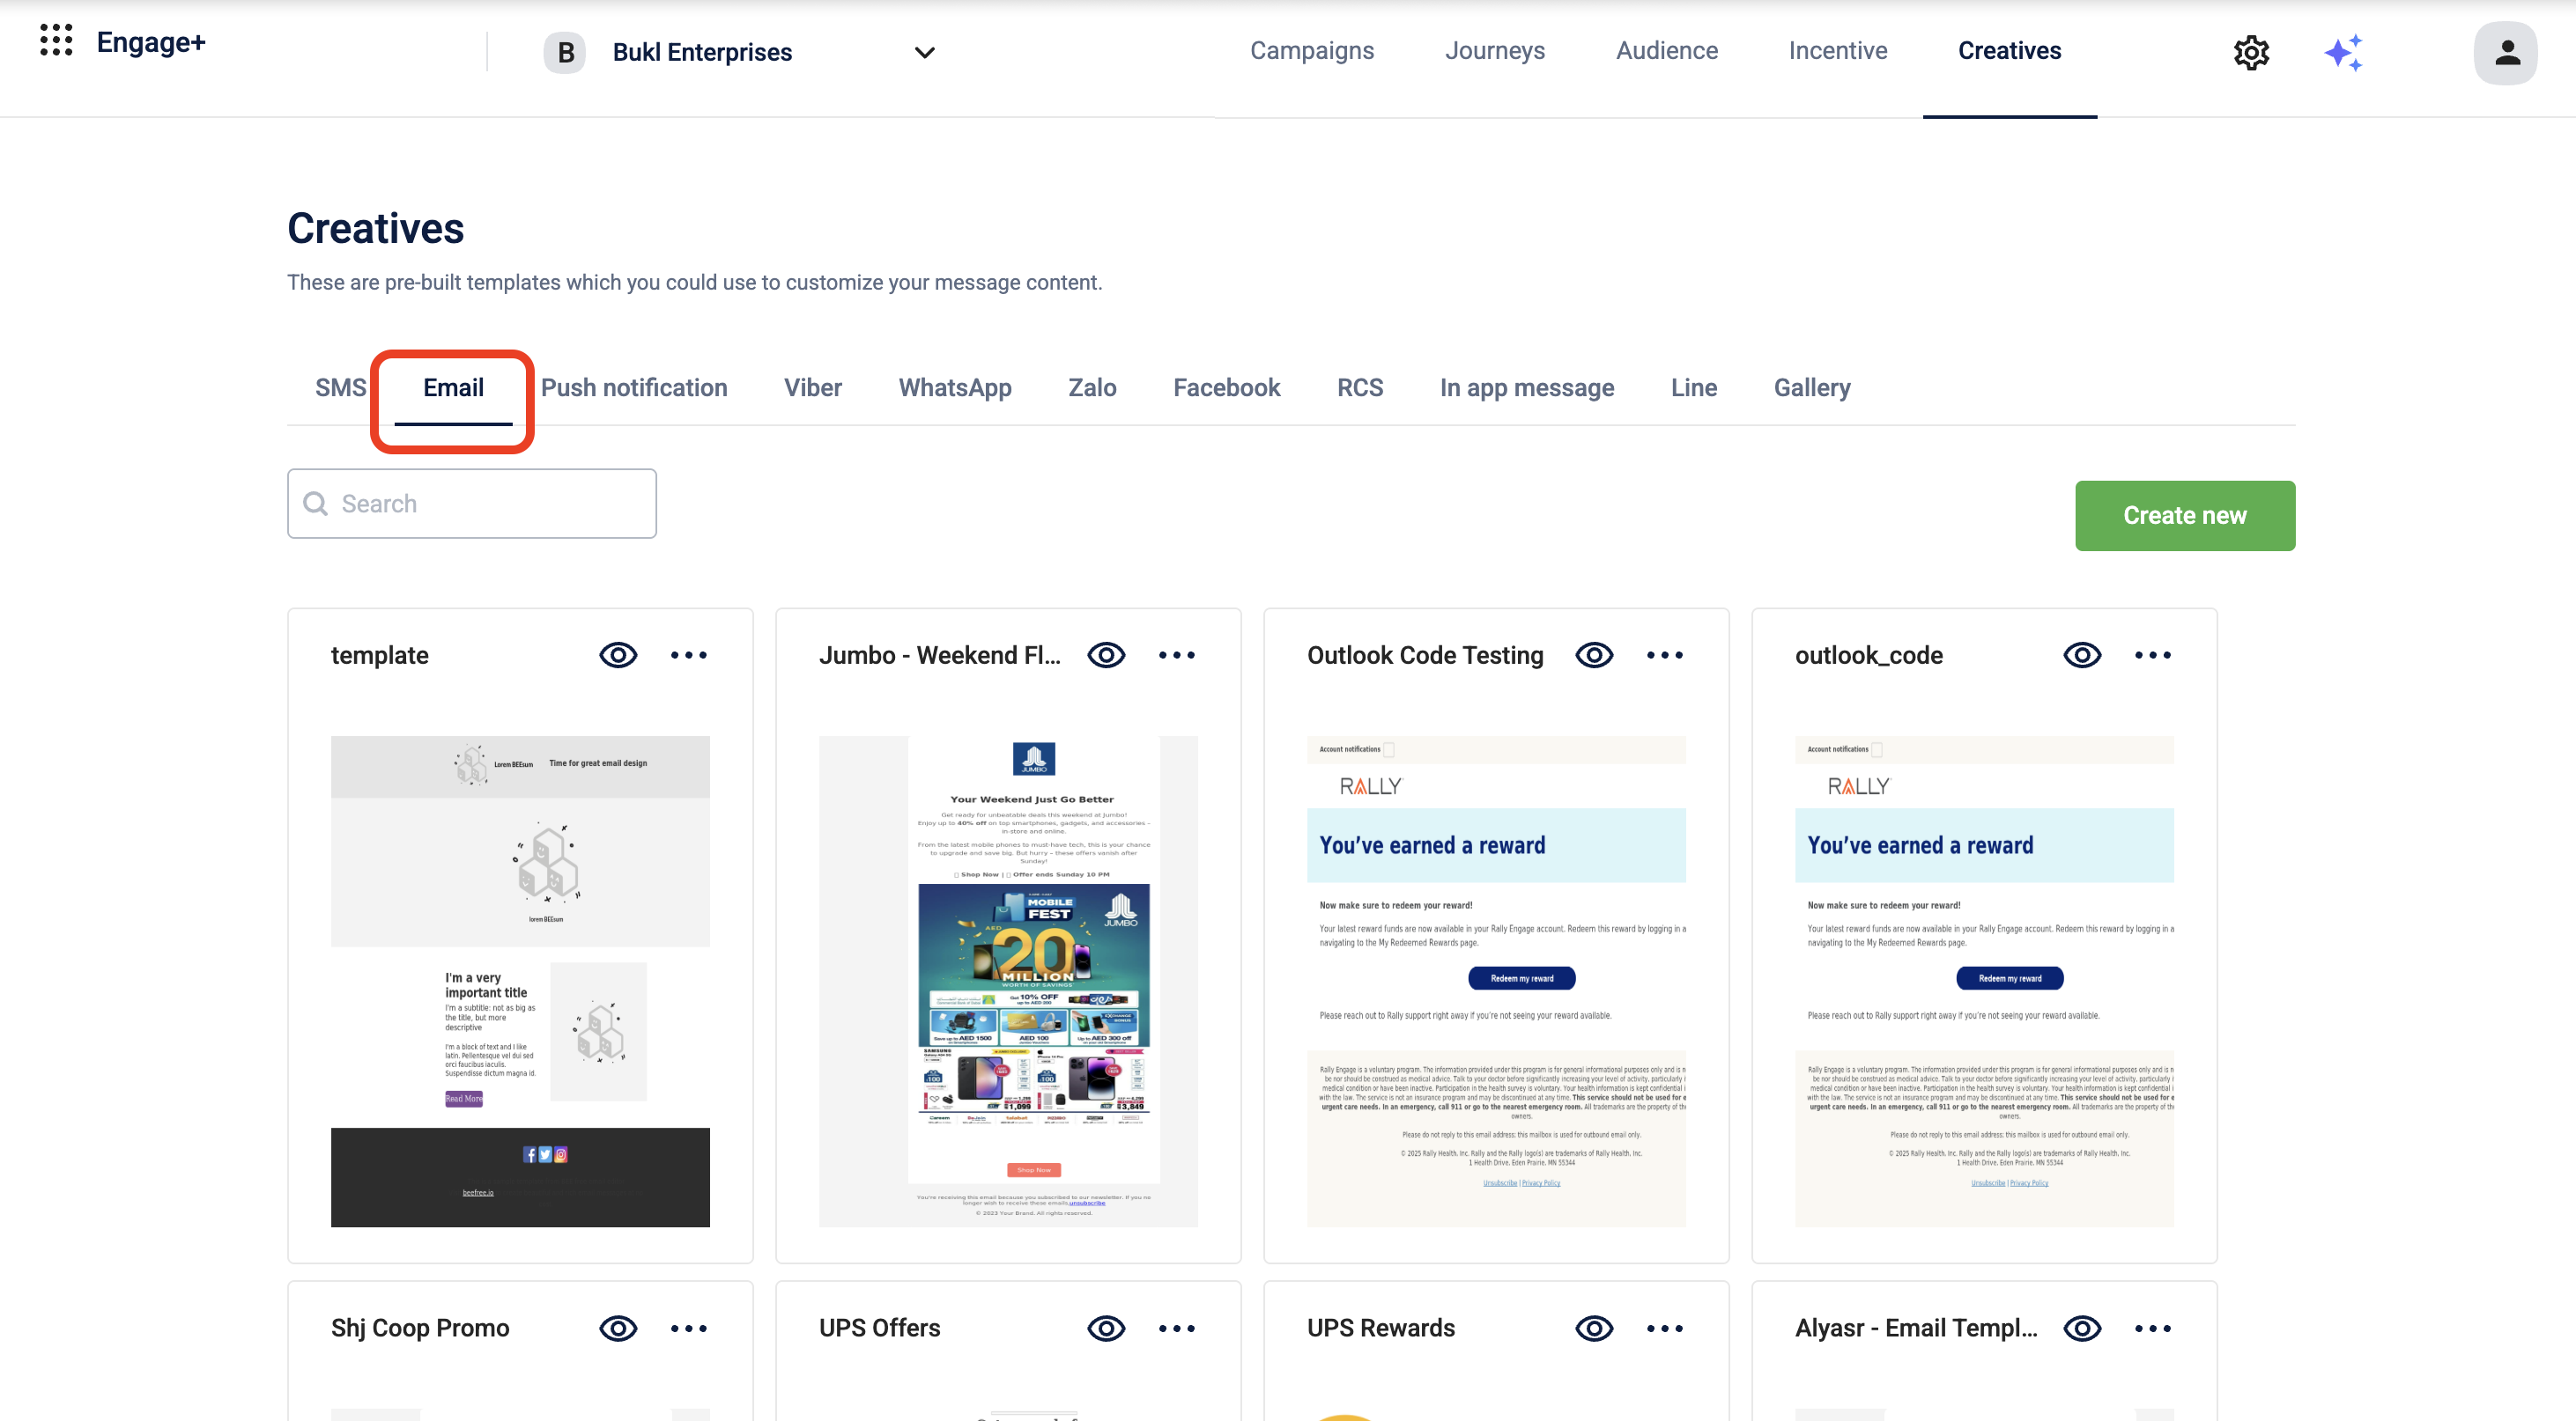Image resolution: width=2576 pixels, height=1421 pixels.
Task: Preview outlook_code template via eye icon
Action: point(2082,656)
